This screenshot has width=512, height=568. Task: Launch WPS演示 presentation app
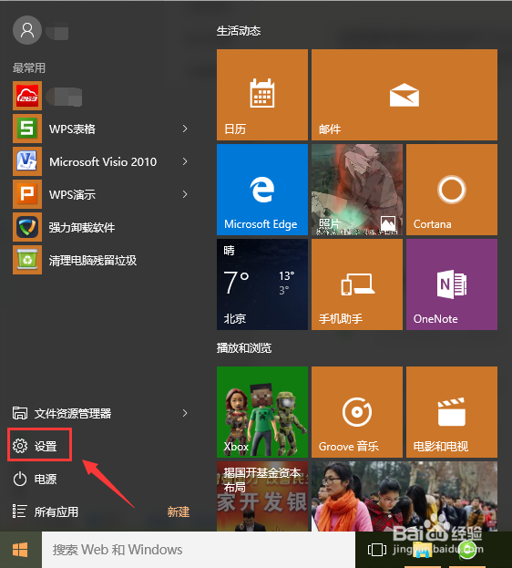(x=72, y=194)
